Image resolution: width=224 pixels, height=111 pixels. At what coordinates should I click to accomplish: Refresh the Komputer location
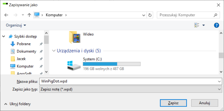150,15
